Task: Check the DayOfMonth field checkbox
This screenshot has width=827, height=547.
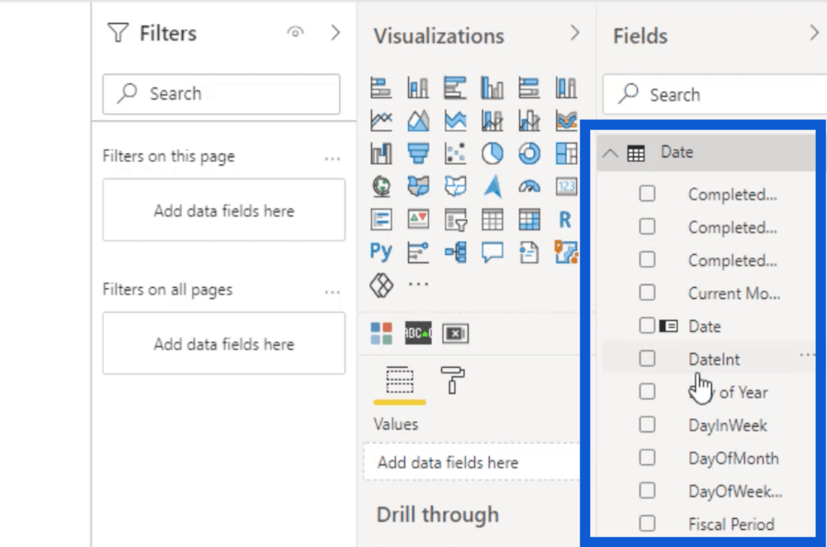Action: coord(647,457)
